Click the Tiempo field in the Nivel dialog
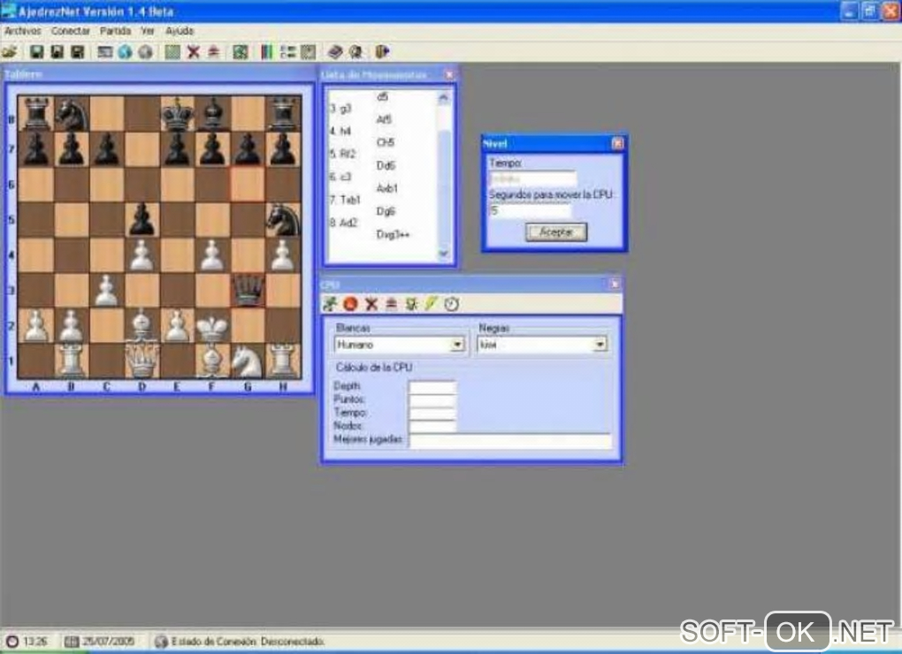902x654 pixels. point(532,179)
